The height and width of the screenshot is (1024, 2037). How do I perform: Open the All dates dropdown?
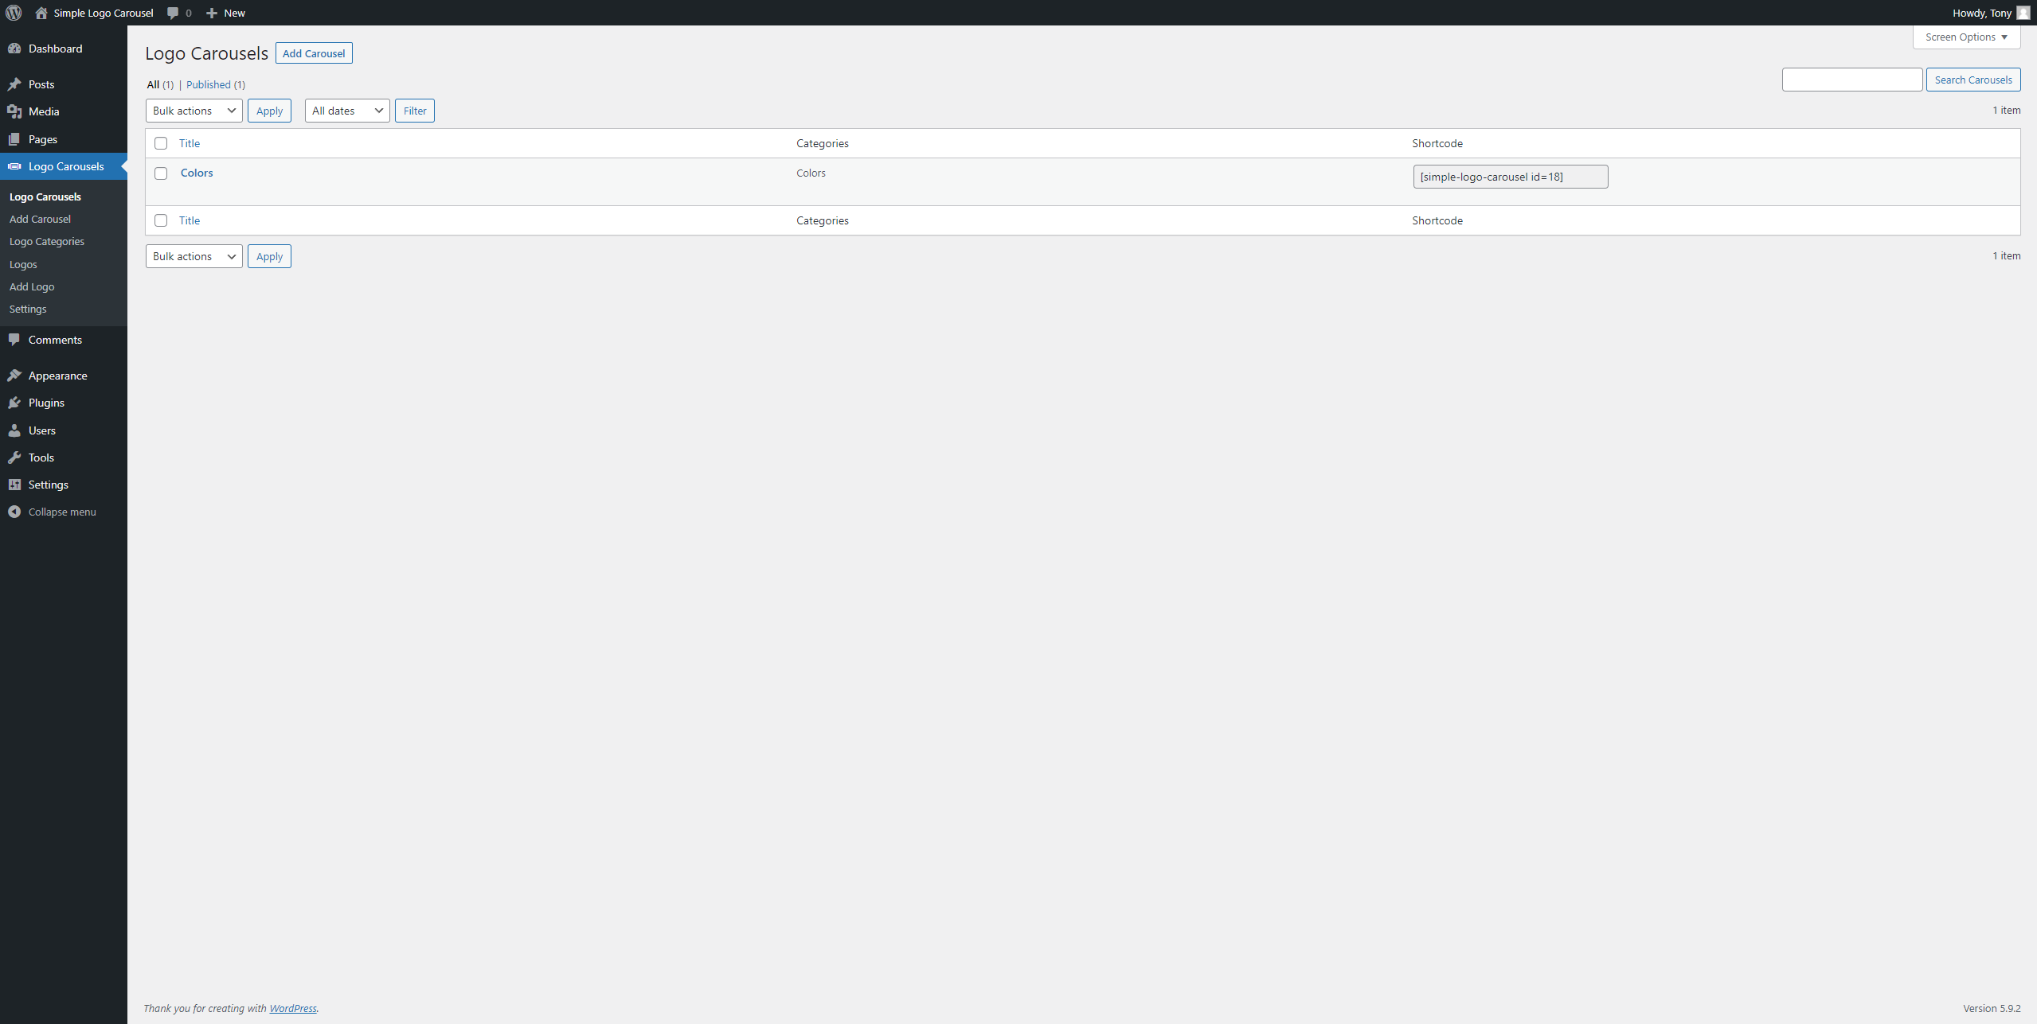(x=347, y=111)
